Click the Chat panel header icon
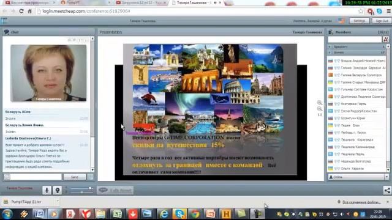This screenshot has width=392, height=220. pos(7,32)
